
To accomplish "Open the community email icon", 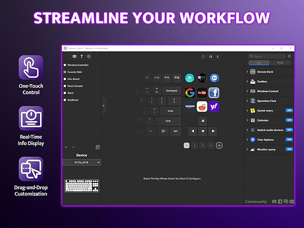I will pyautogui.click(x=292, y=202).
